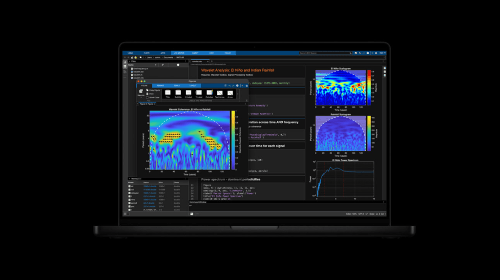This screenshot has height=280, width=500.
Task: Insert an X-Label using the ribbon icon
Action: point(188,92)
